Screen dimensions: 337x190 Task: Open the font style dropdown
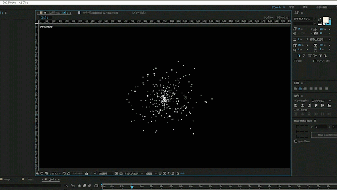(315, 24)
